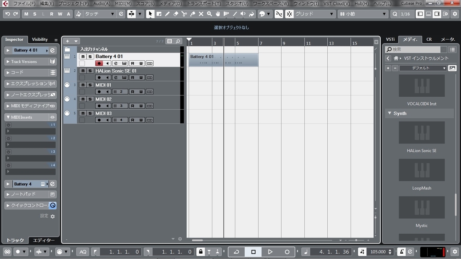The image size is (461, 259).
Task: Toggle Show Right Zone button
Action: [x=437, y=14]
